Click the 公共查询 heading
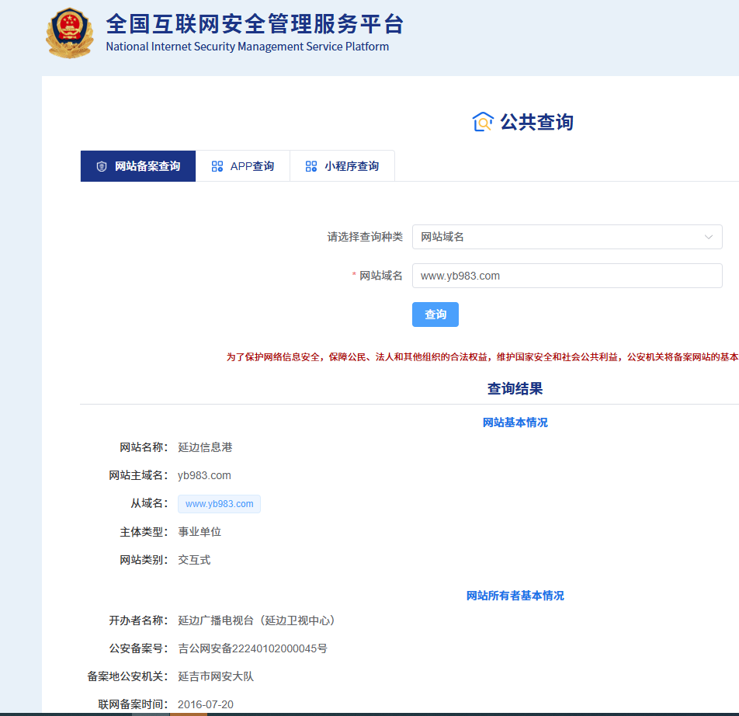 pyautogui.click(x=536, y=122)
